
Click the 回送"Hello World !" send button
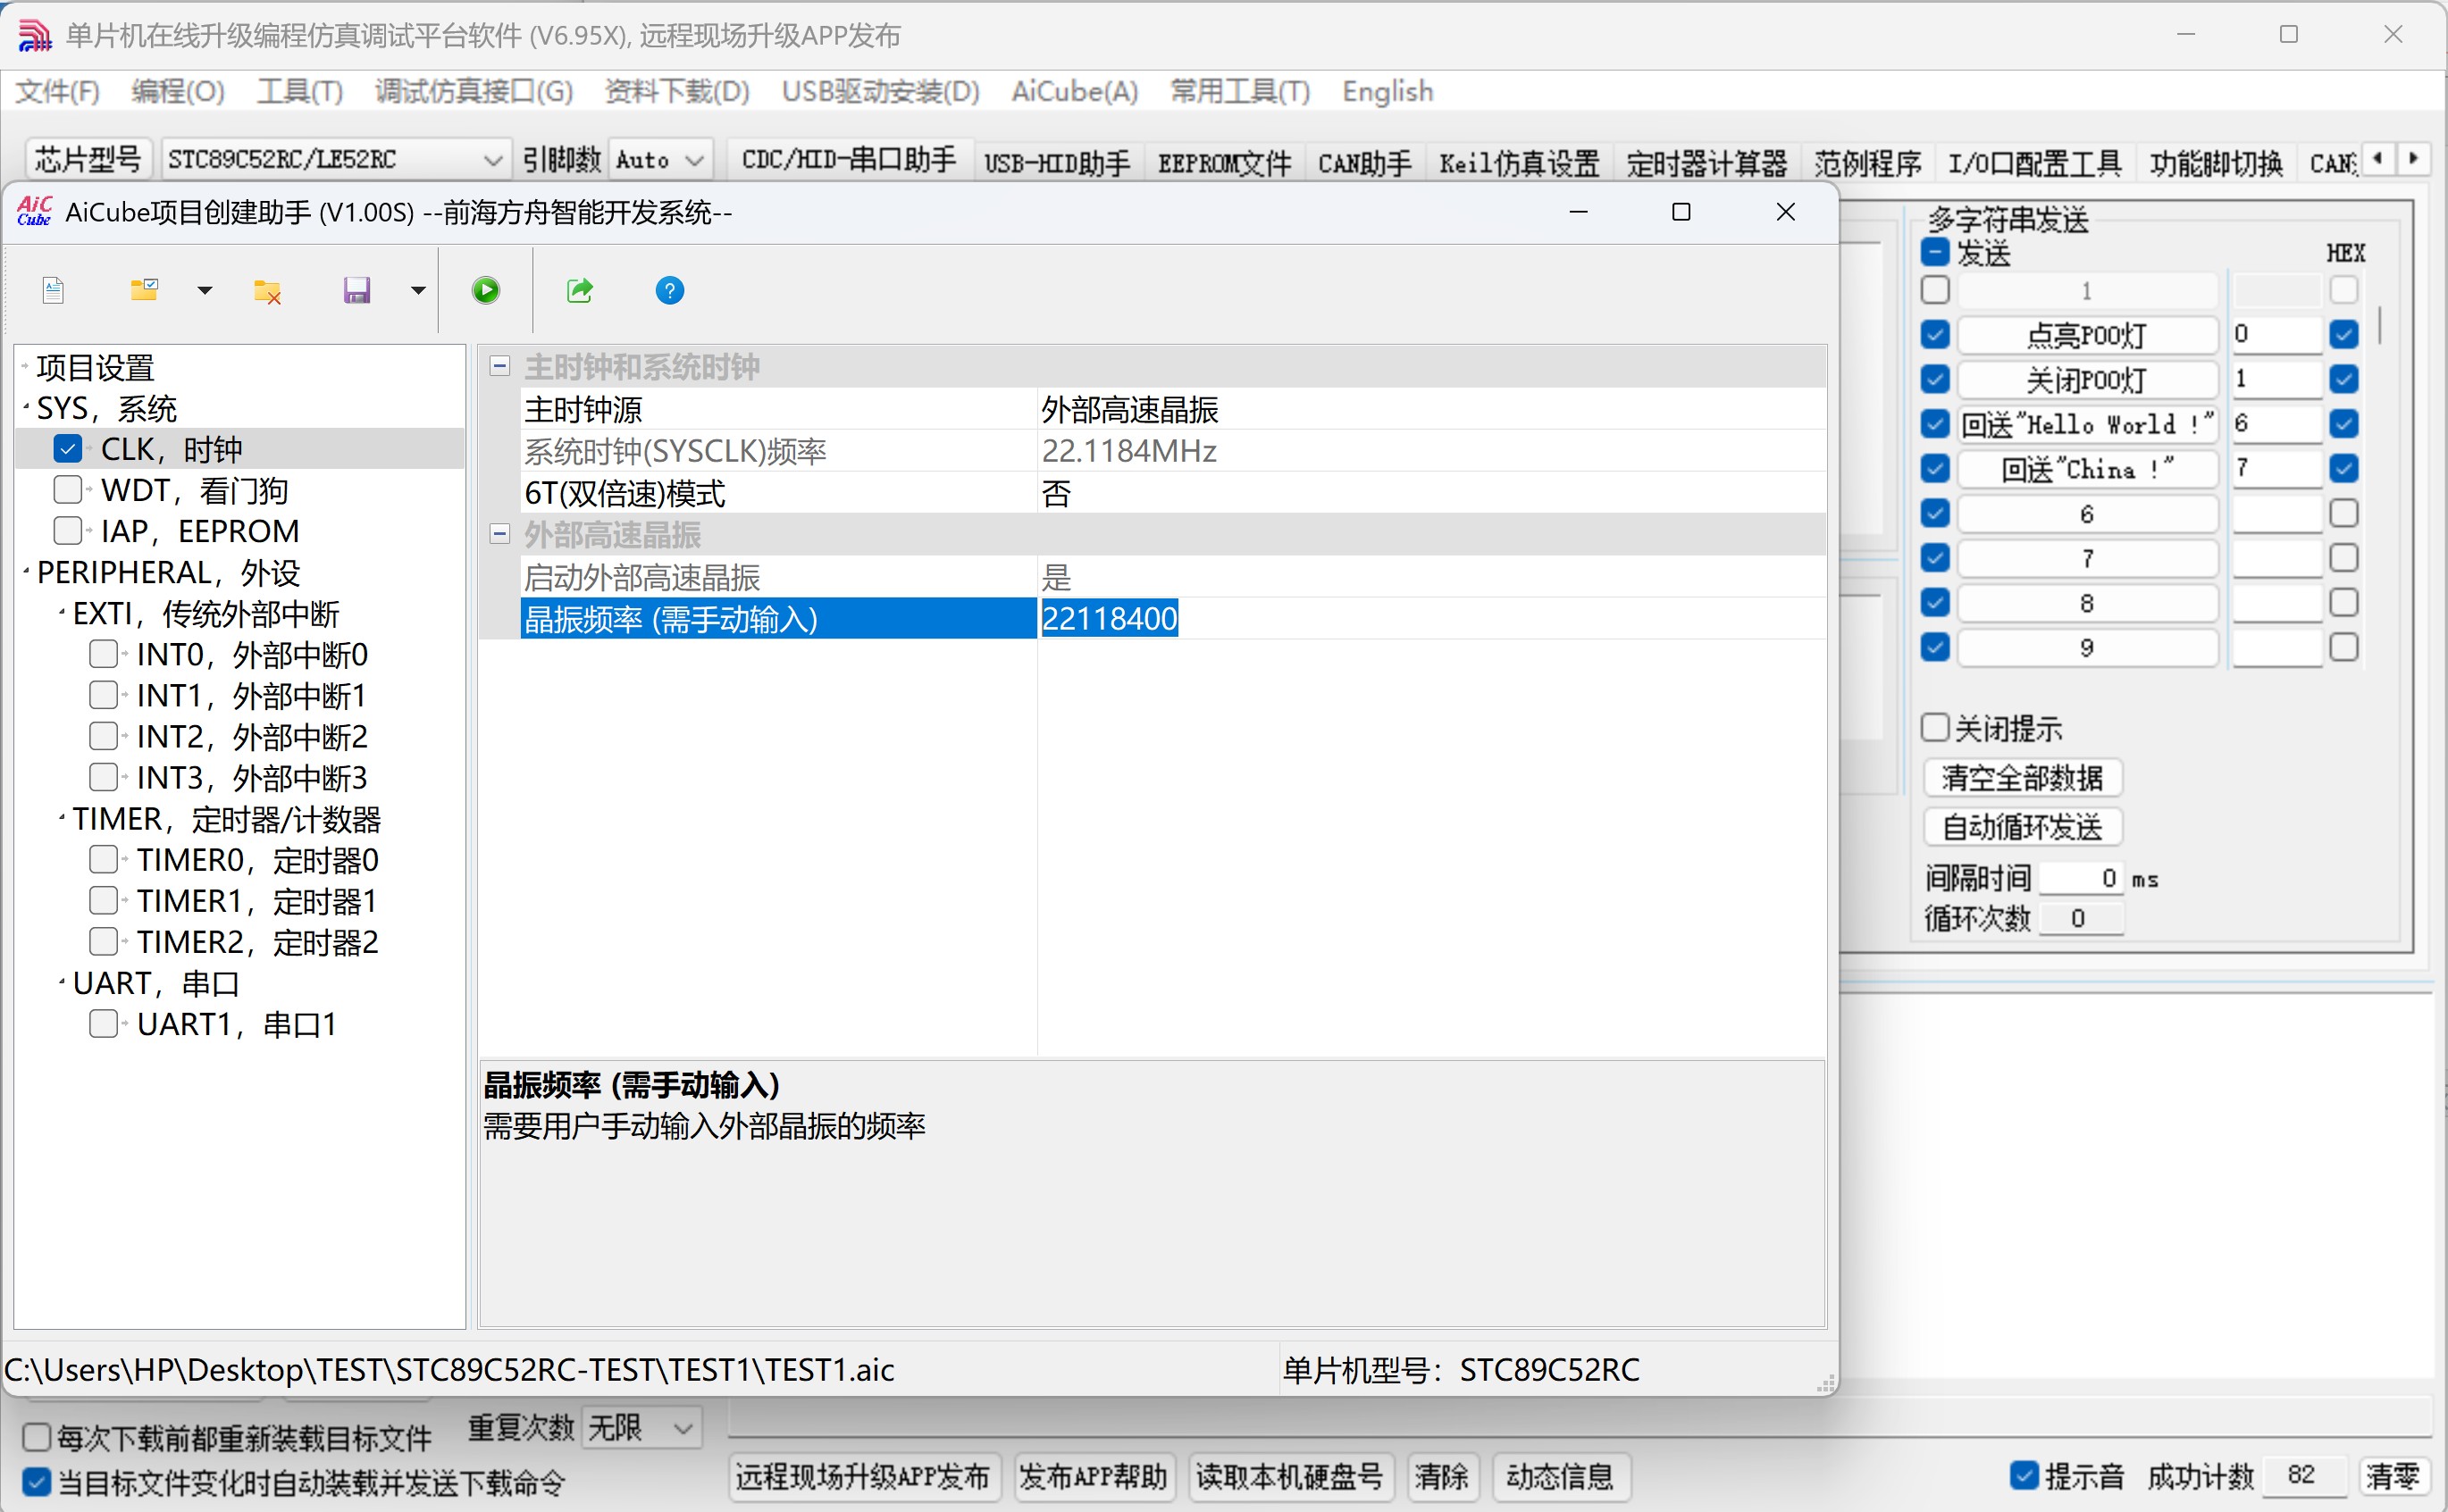pyautogui.click(x=2087, y=424)
